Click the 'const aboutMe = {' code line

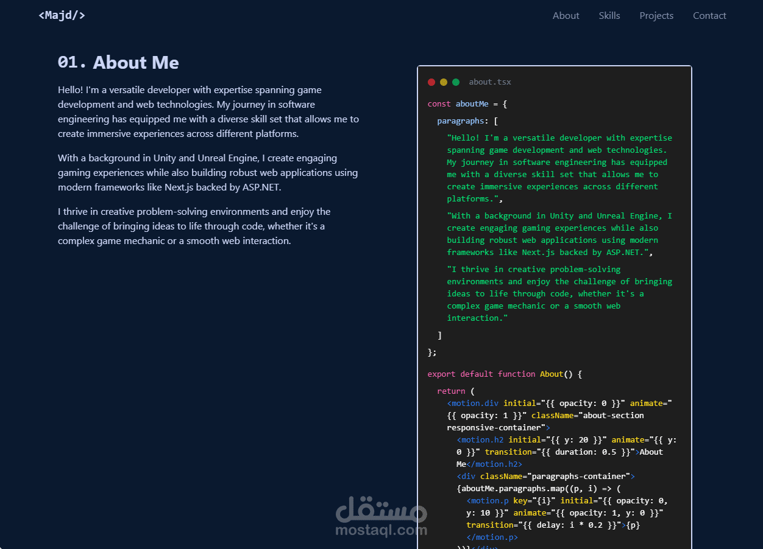point(467,104)
